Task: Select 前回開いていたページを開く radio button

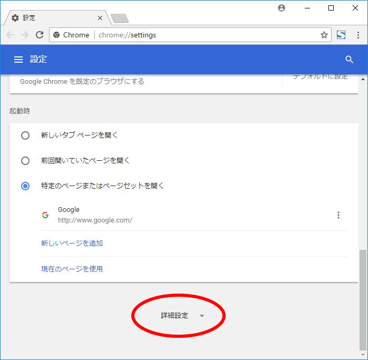Action: (x=25, y=161)
